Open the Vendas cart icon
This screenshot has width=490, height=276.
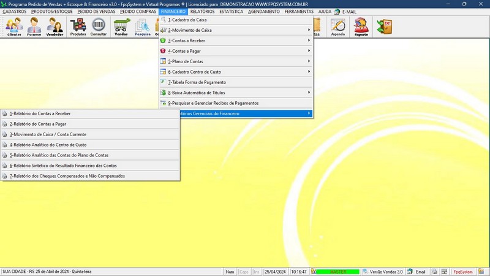coord(121,26)
